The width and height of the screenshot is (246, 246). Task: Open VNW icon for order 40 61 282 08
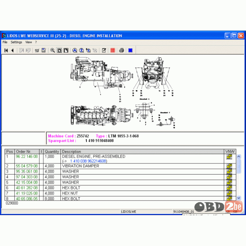click(x=229, y=188)
